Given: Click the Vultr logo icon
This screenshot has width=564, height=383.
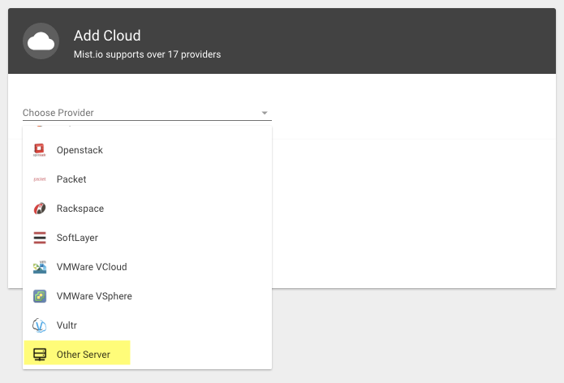Looking at the screenshot, I should (x=40, y=325).
